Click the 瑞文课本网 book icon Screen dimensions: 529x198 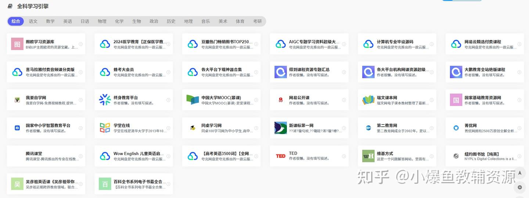coord(368,100)
